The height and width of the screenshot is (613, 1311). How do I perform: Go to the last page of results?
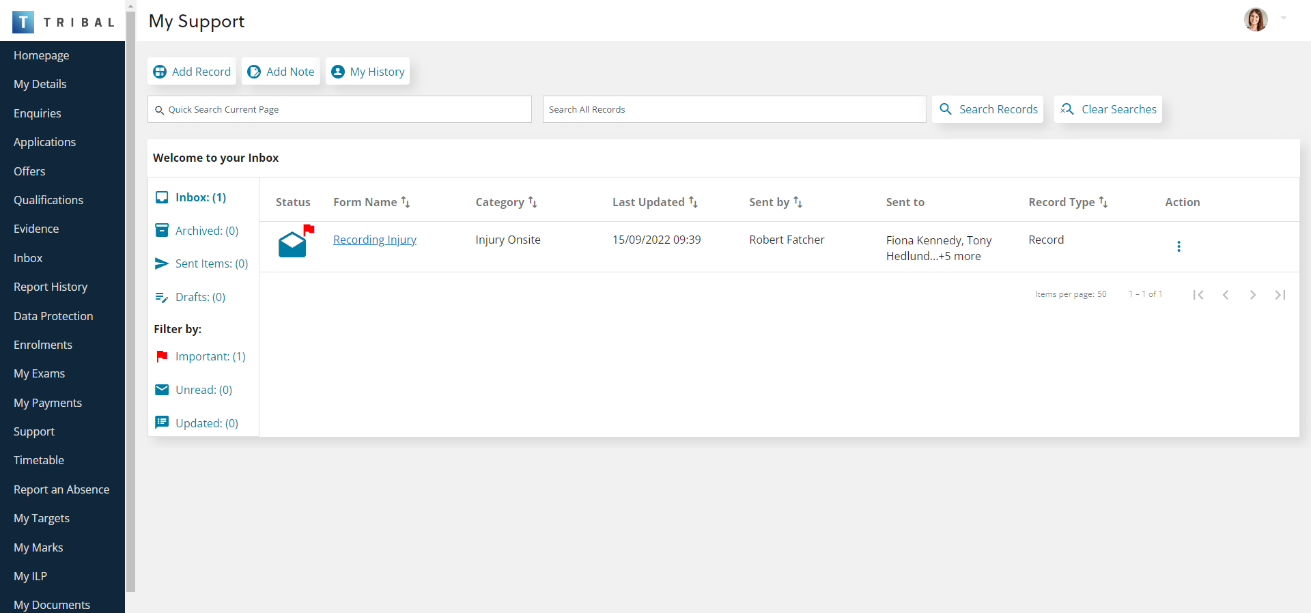coord(1280,295)
